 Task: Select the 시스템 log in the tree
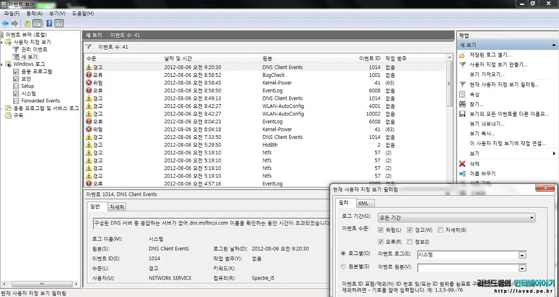coord(28,94)
